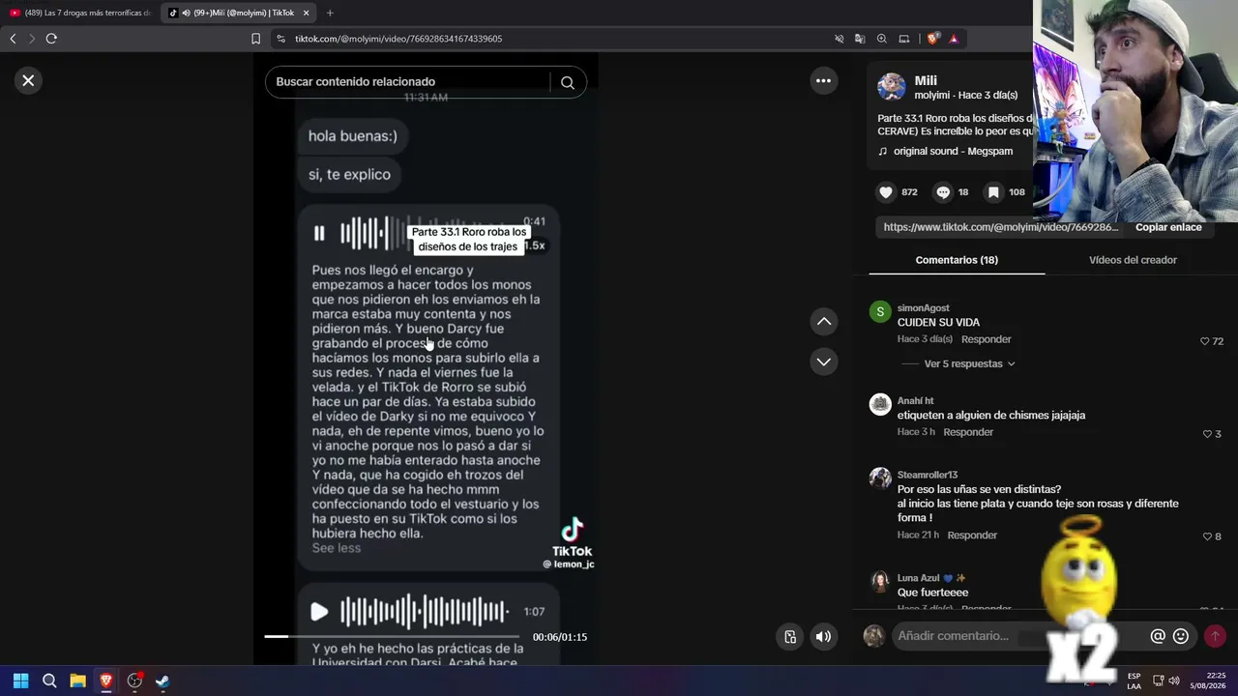Click the 'Copiar enlace' button
Screen dimensions: 1238x696
click(x=1168, y=227)
